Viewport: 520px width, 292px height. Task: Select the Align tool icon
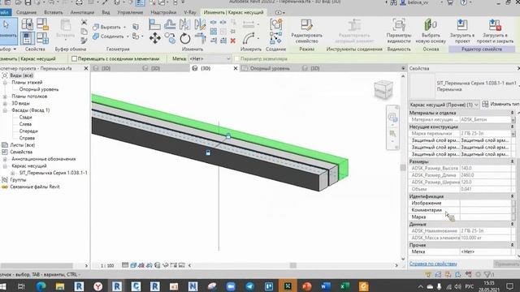[x=154, y=24]
